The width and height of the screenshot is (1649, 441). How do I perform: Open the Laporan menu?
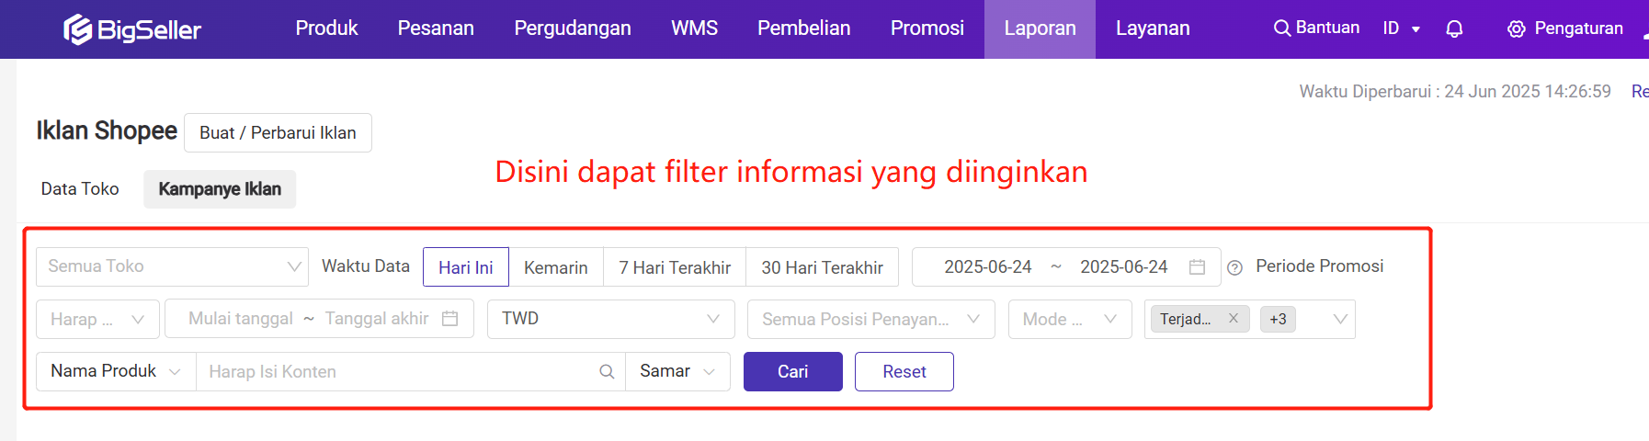tap(1040, 28)
